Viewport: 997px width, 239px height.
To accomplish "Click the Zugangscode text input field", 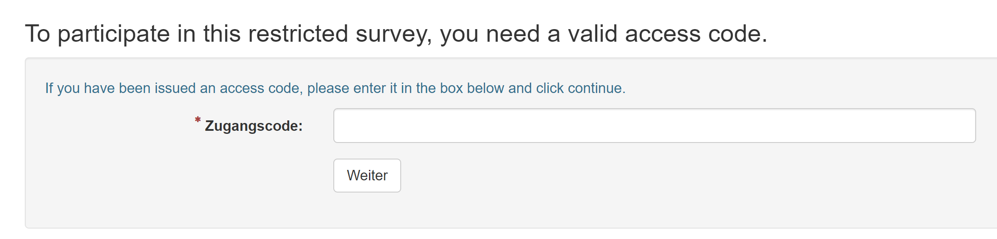I will point(654,126).
